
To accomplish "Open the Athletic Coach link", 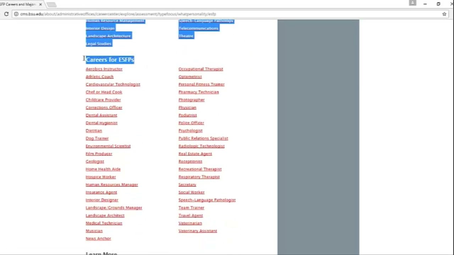I will pyautogui.click(x=99, y=76).
